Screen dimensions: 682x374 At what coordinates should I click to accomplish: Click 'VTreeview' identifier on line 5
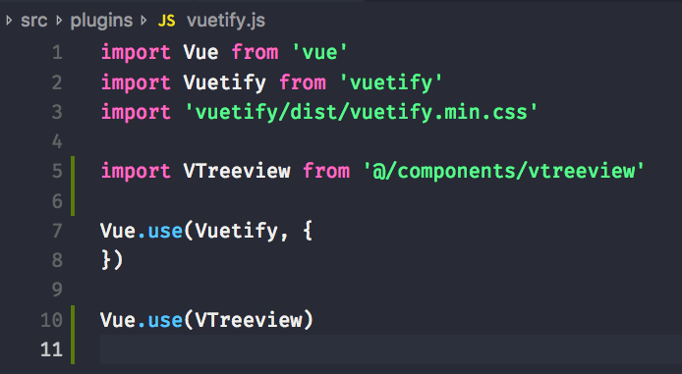coord(237,171)
